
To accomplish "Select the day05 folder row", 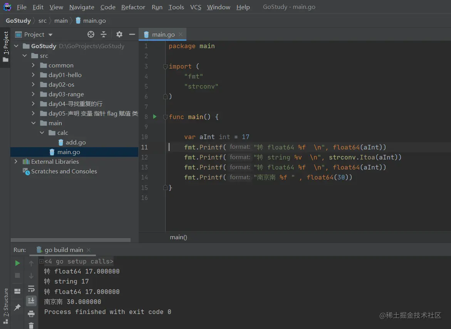I will click(74, 113).
